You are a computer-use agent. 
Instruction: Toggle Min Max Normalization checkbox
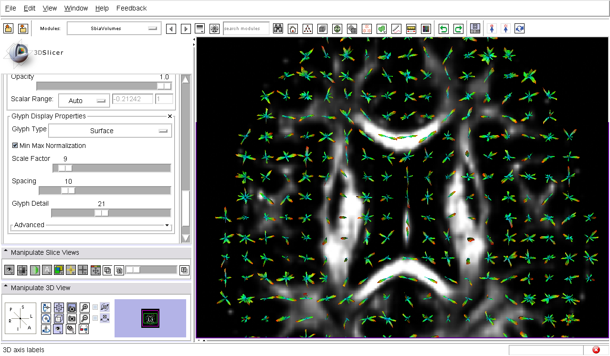coord(15,146)
